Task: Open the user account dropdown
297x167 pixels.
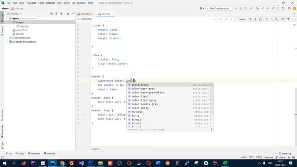Action: click(x=202, y=8)
